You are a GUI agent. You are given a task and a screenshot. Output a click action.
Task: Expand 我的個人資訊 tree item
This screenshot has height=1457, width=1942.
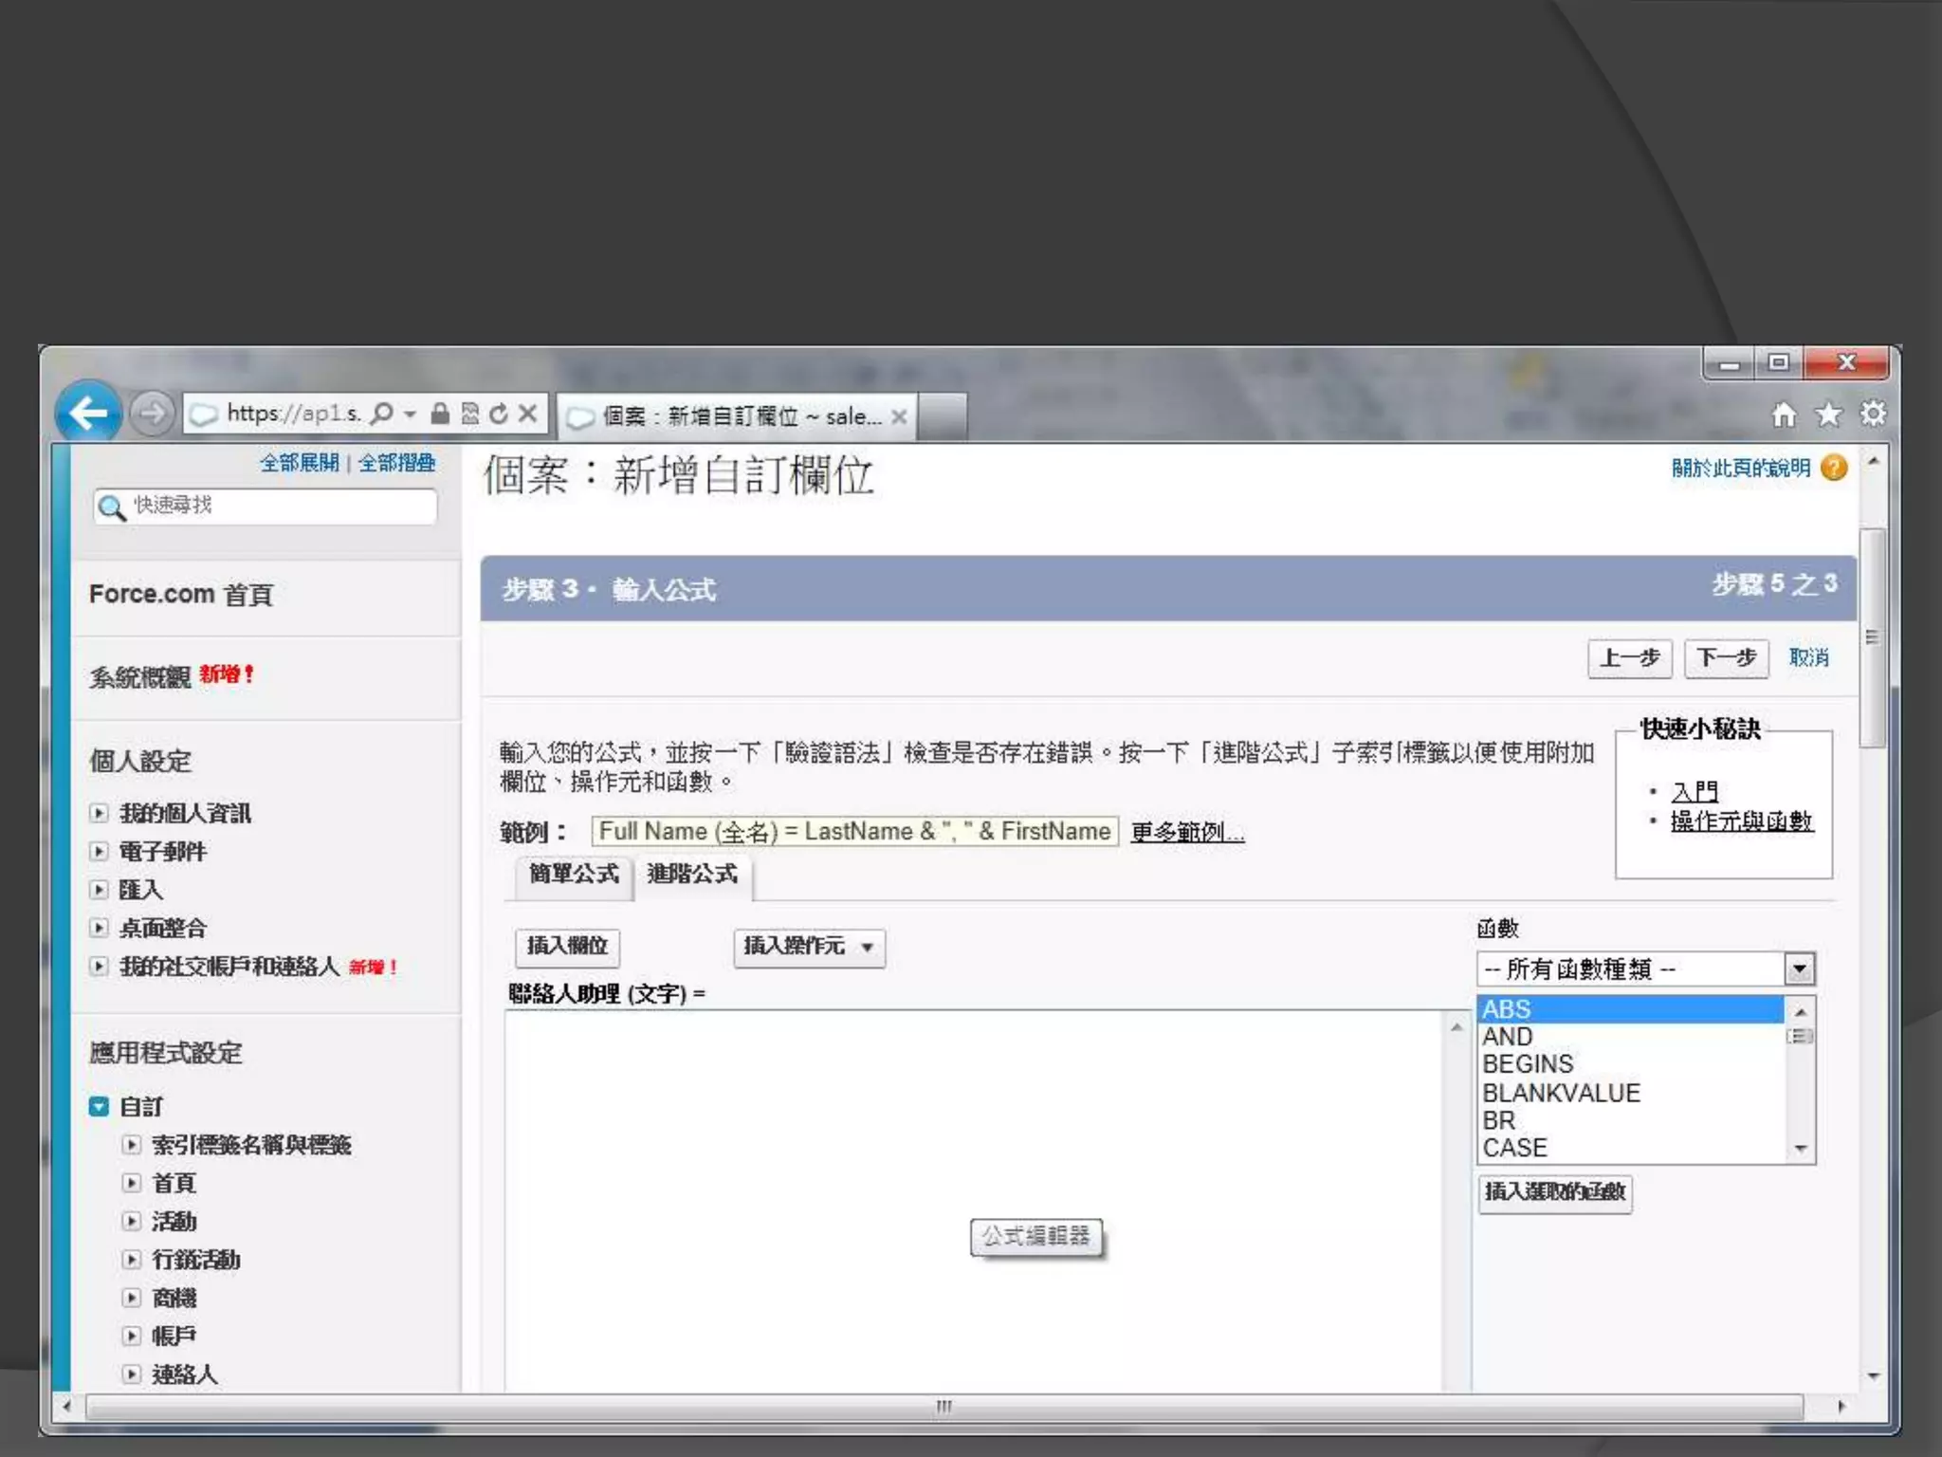[99, 813]
